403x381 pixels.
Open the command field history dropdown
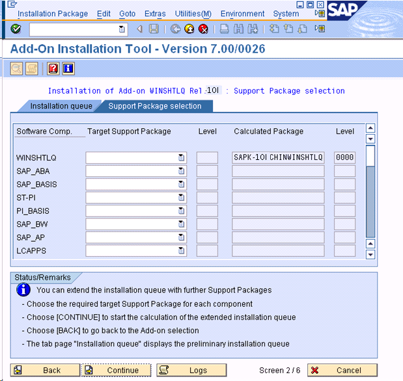(x=122, y=29)
